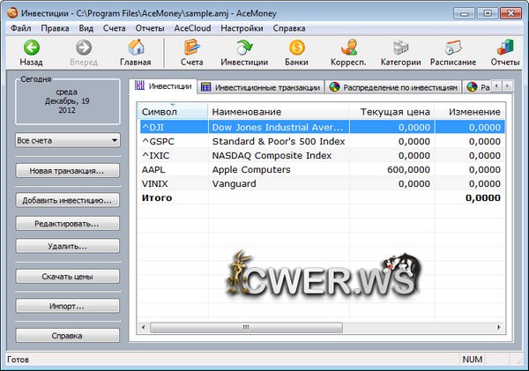Image resolution: width=529 pixels, height=371 pixels.
Task: Click the horizontal scrollbar thumb
Action: click(x=246, y=327)
